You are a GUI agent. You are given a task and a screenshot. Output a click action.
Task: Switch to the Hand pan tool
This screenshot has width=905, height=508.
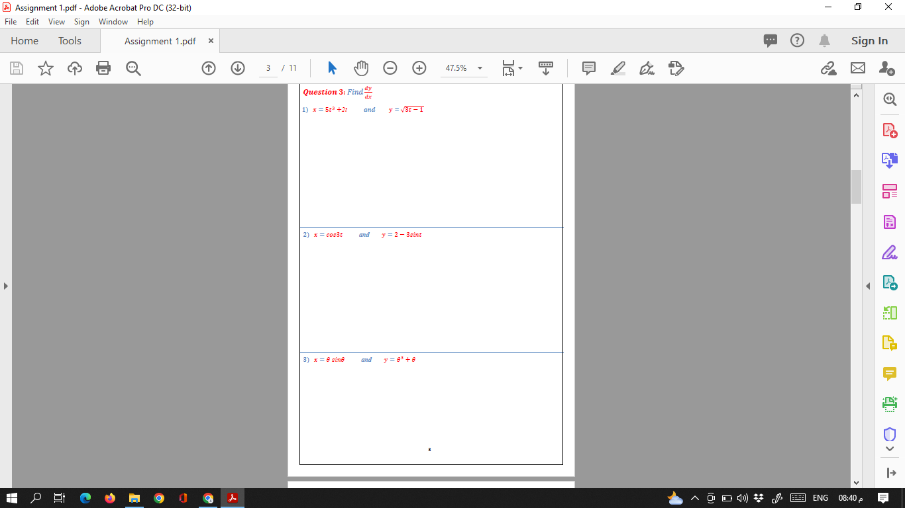(361, 67)
